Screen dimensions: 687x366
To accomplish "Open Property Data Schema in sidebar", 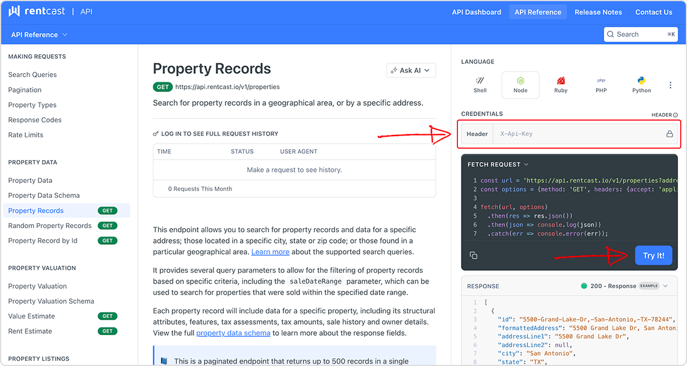I will tap(44, 196).
